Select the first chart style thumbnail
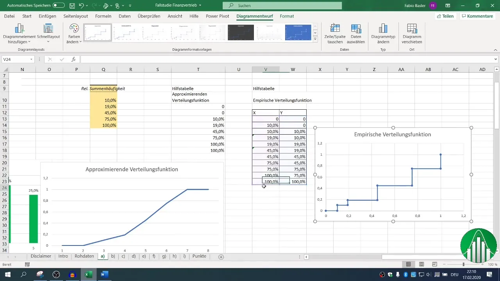Screen dimensions: 500x281 [x=98, y=32]
